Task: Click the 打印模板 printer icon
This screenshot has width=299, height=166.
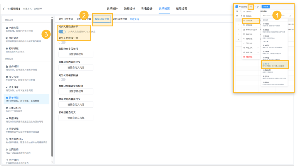Action: tap(7, 49)
